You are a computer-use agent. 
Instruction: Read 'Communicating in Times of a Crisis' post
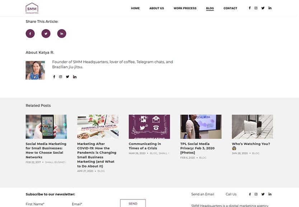coord(145,146)
